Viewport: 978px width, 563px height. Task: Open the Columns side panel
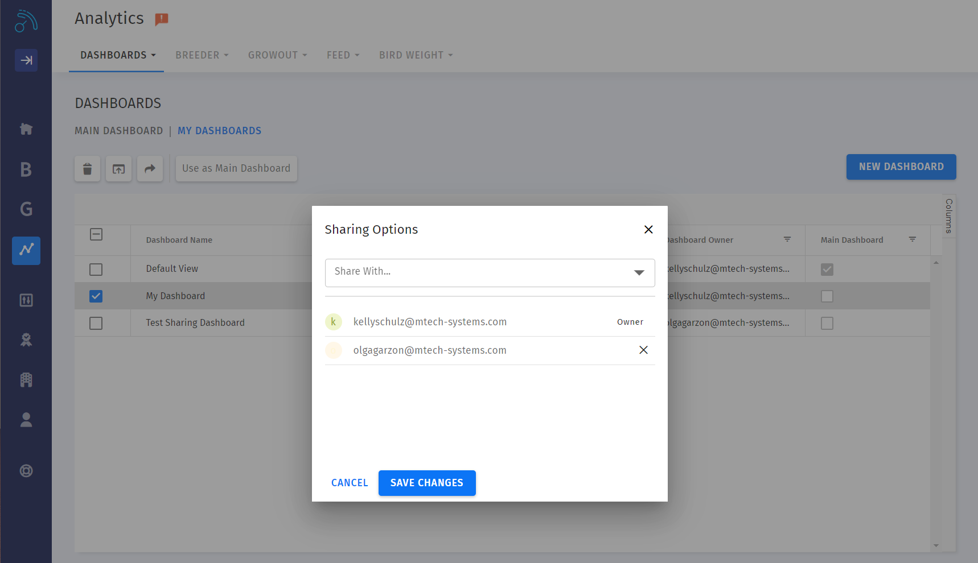[x=949, y=216]
